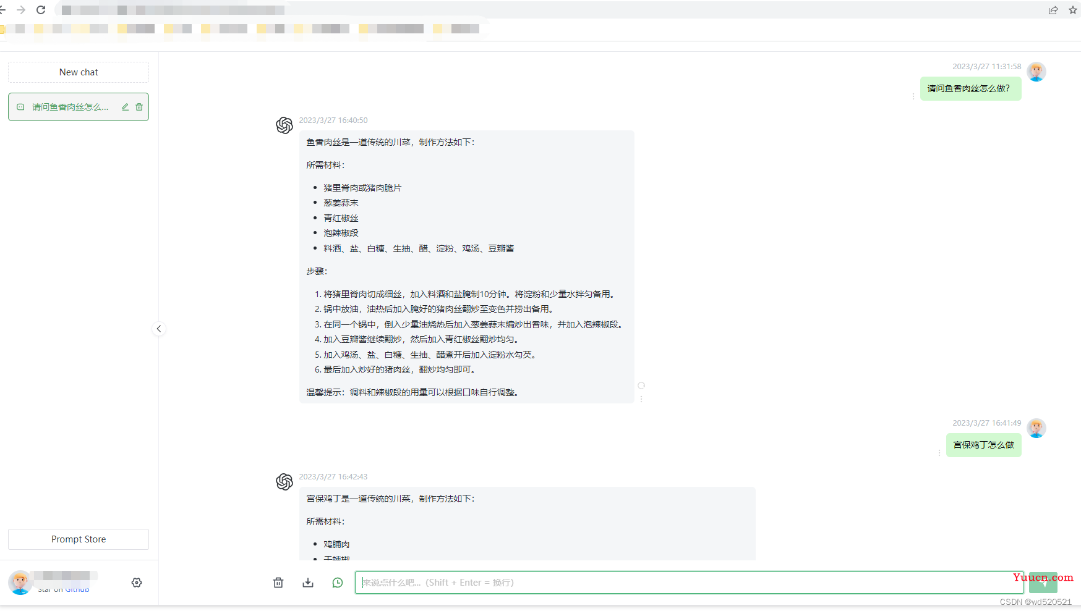Reload the page in browser

pyautogui.click(x=41, y=10)
